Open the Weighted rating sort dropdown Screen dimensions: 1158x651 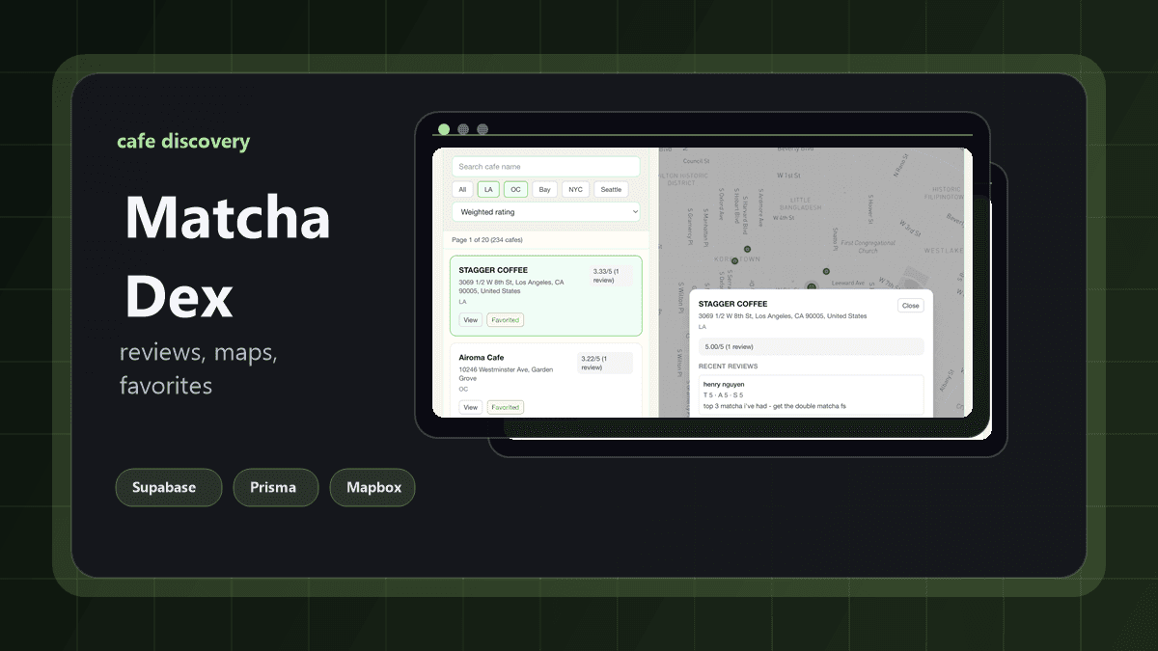546,212
